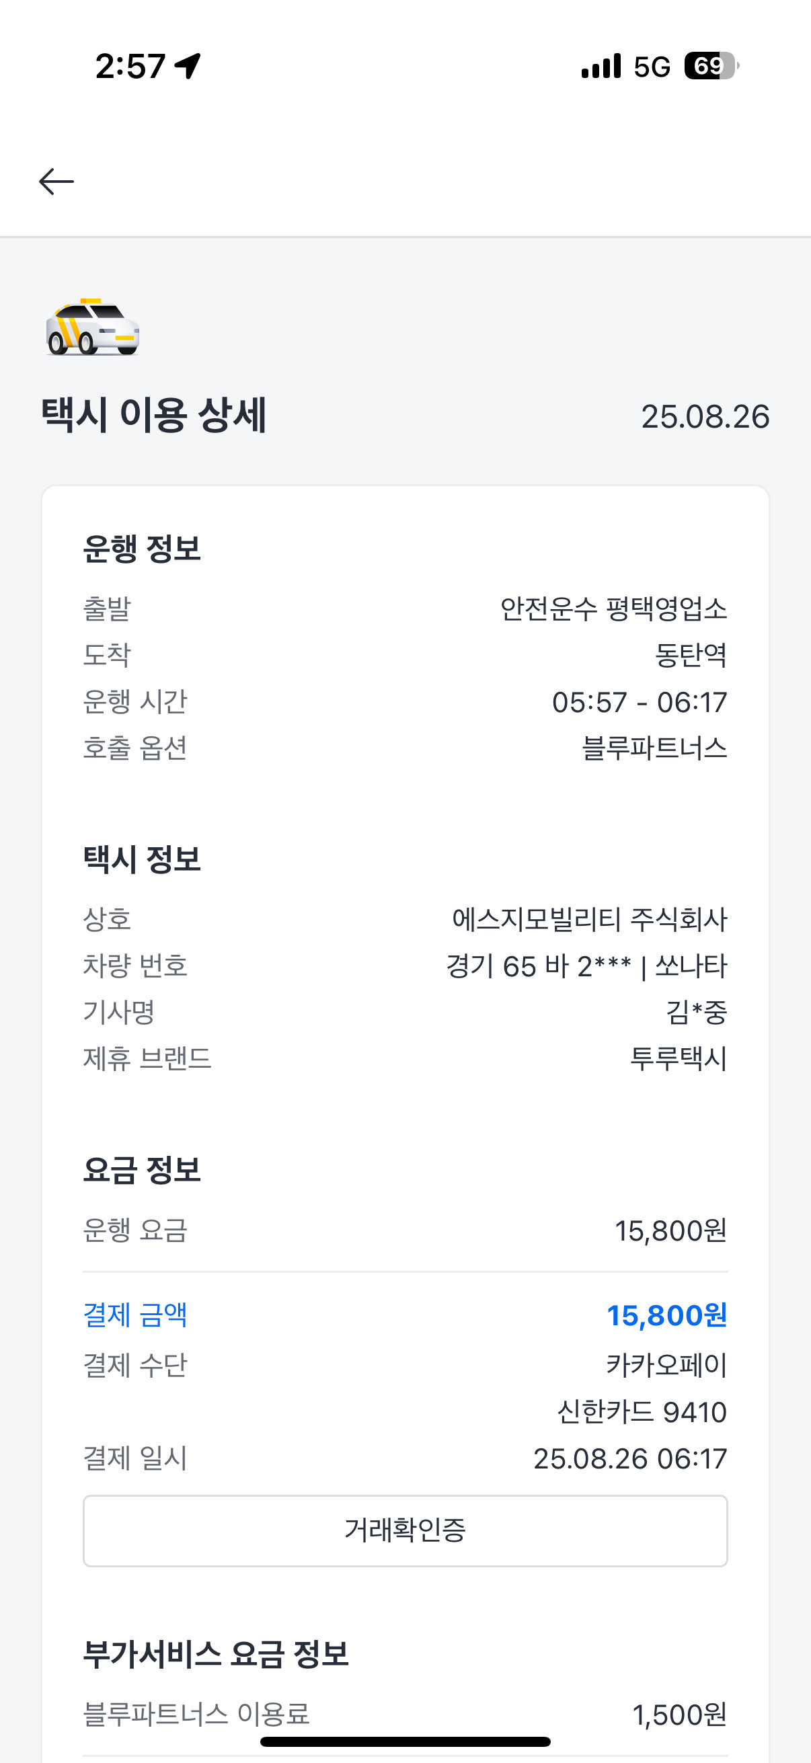Tap the taxi car icon
Screen dimensions: 811x1763
92,327
